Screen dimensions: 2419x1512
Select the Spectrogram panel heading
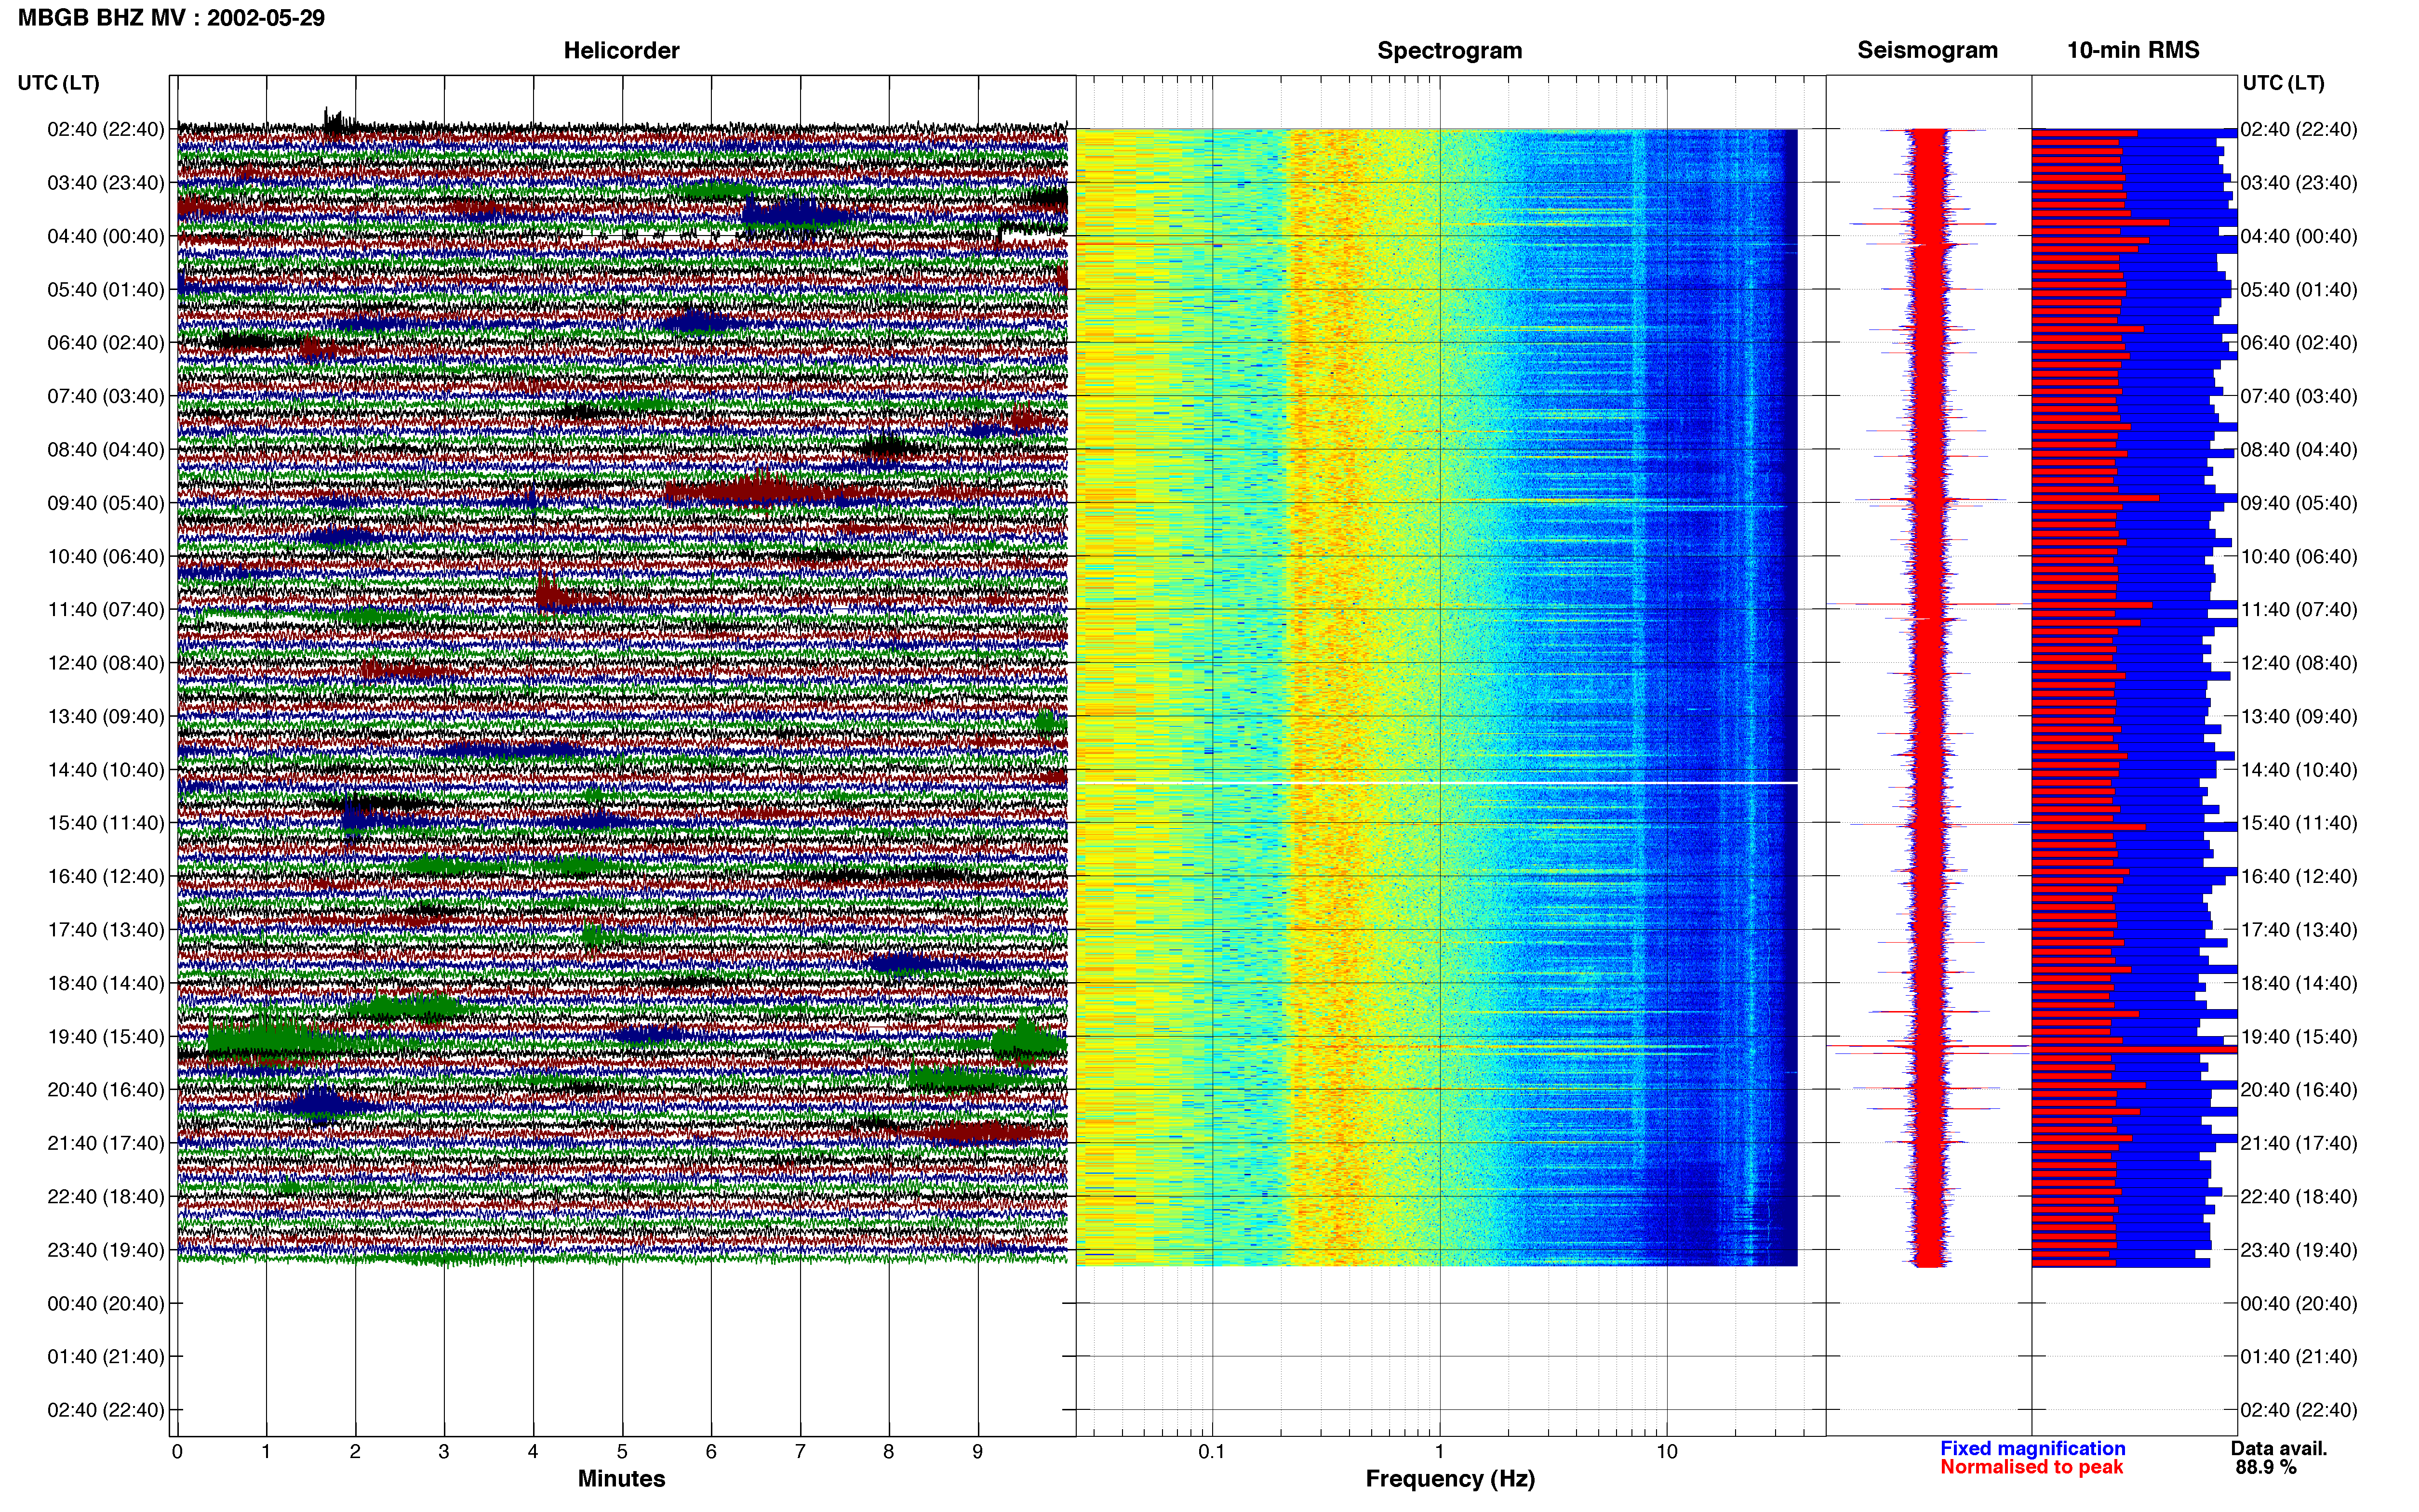click(1450, 50)
